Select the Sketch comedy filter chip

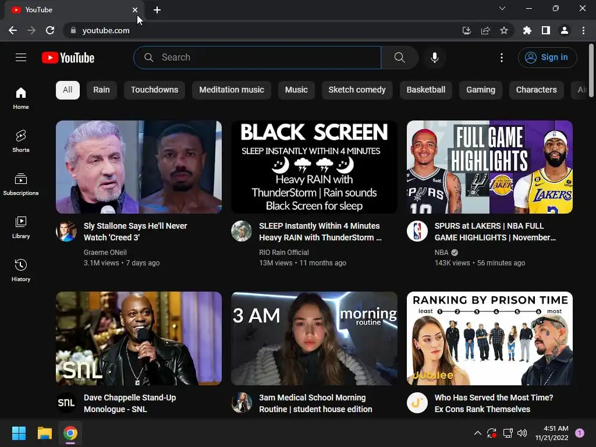click(x=357, y=90)
